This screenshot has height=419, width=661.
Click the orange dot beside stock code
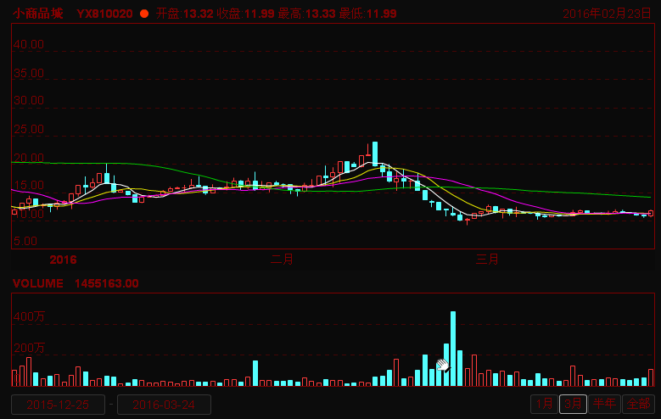[x=143, y=14]
